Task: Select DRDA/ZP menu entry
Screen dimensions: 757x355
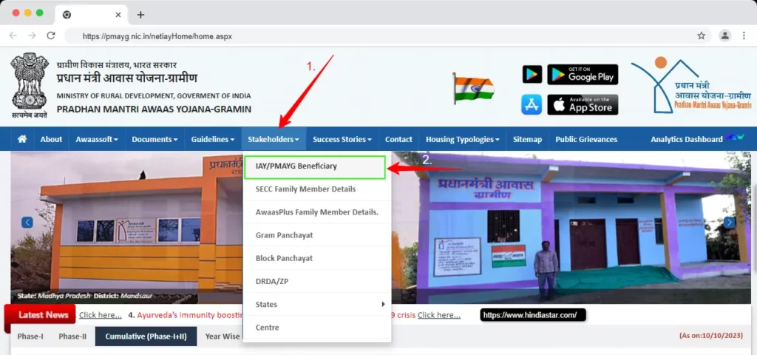Action: 316,281
